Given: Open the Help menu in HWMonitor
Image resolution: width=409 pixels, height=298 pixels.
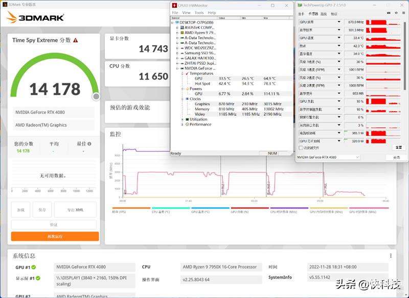Looking at the screenshot, I should pos(212,12).
